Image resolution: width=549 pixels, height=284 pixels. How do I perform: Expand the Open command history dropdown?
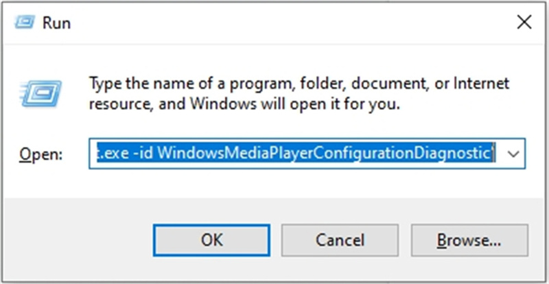(513, 154)
